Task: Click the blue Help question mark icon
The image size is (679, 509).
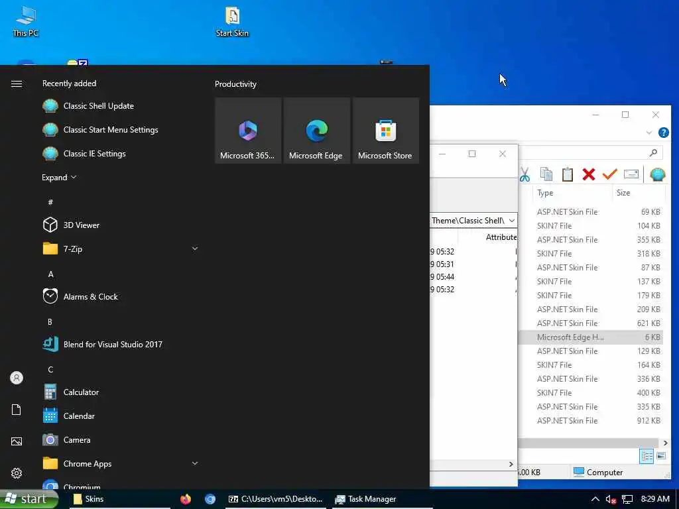Action: coord(663,133)
